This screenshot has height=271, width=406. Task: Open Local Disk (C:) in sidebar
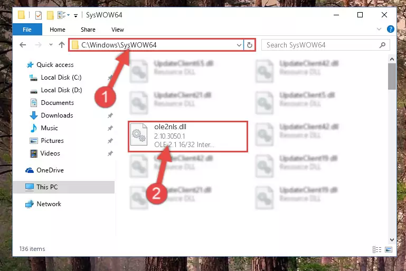(61, 78)
